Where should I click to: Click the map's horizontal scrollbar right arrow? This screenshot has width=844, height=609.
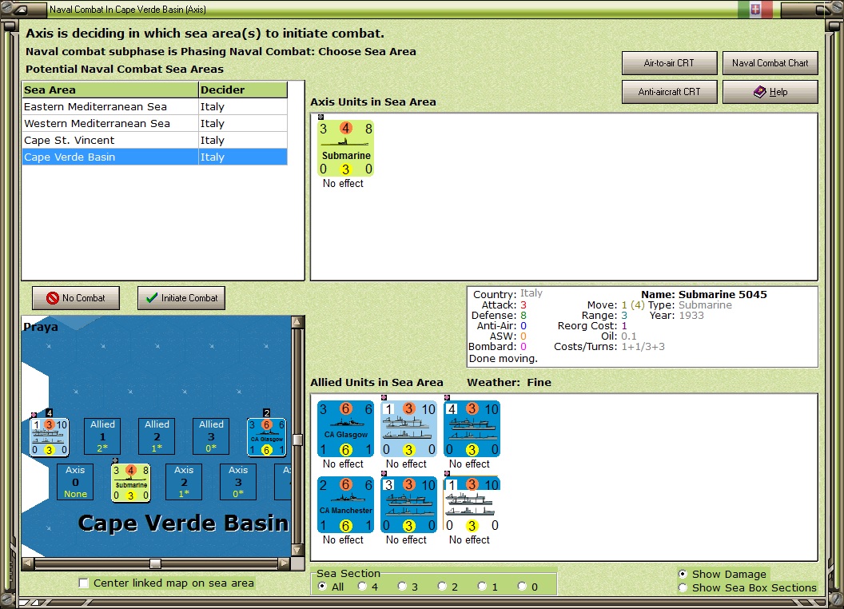click(x=285, y=563)
